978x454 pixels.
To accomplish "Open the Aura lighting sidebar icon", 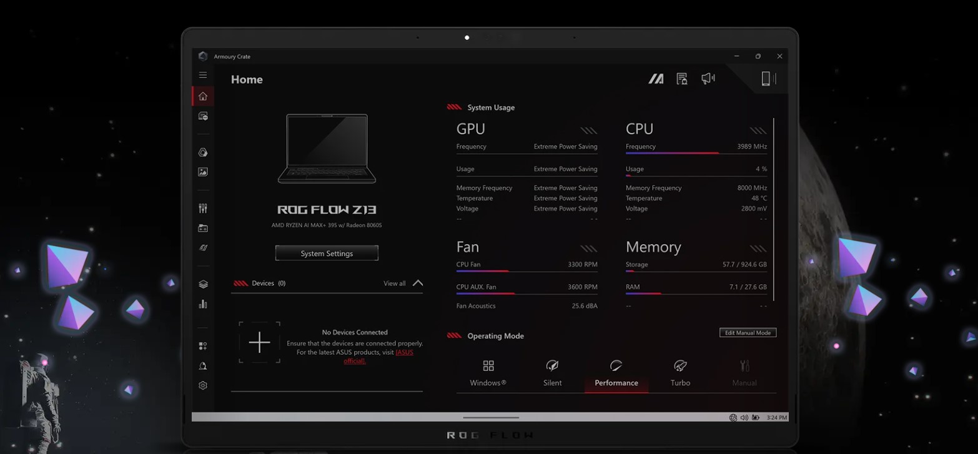I will [x=202, y=152].
